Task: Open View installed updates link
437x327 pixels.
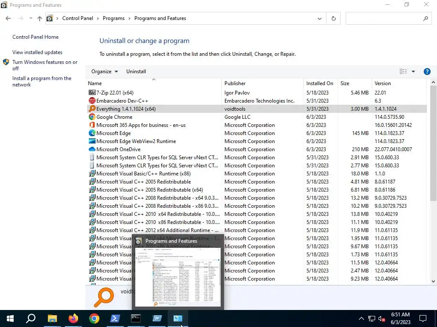Action: point(38,52)
